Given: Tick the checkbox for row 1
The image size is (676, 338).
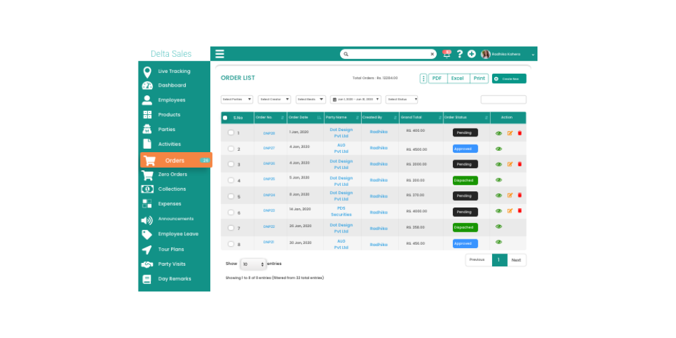Looking at the screenshot, I should (231, 132).
